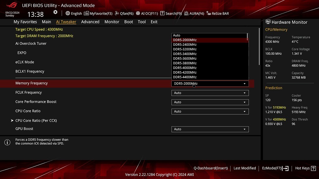Image resolution: width=319 pixels, height=179 pixels.
Task: Open Q-Dashboard(Insert)
Action: pyautogui.click(x=211, y=168)
